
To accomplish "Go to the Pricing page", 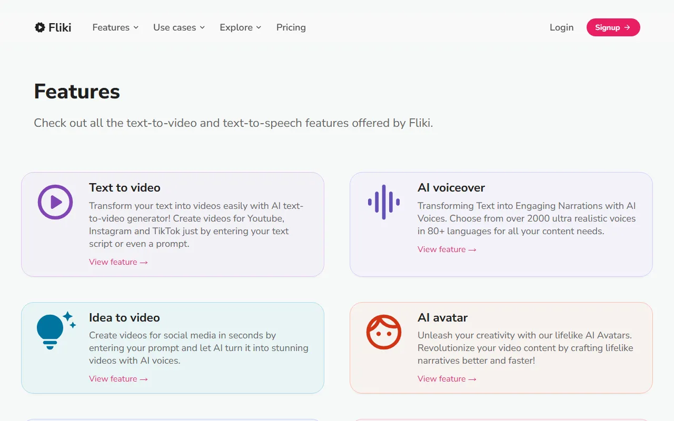I will (x=291, y=27).
